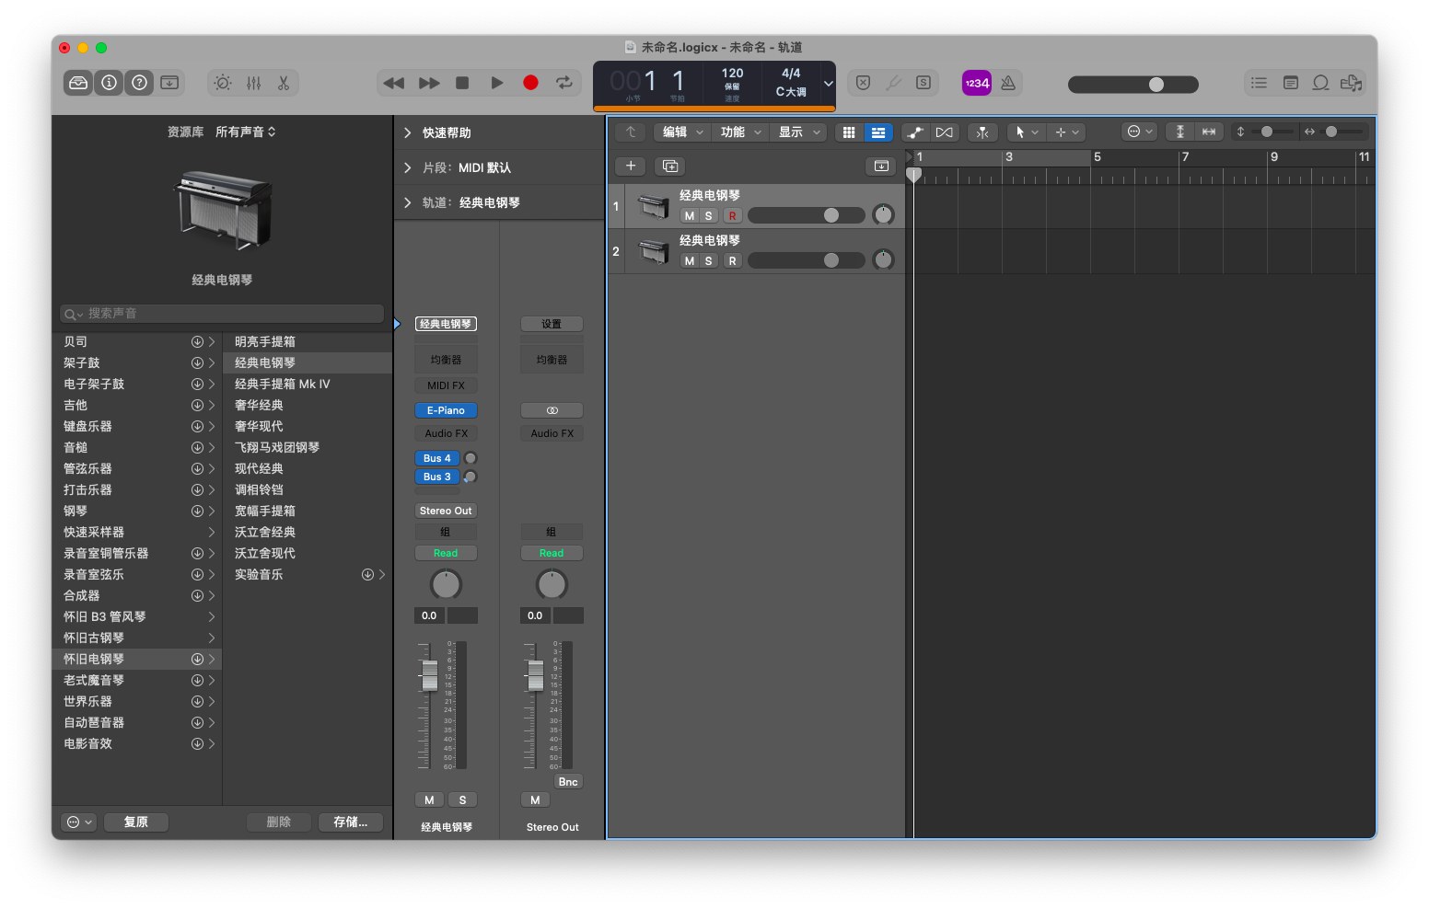Expand the 实验音乐 subcategory arrow
This screenshot has width=1429, height=908.
click(382, 575)
